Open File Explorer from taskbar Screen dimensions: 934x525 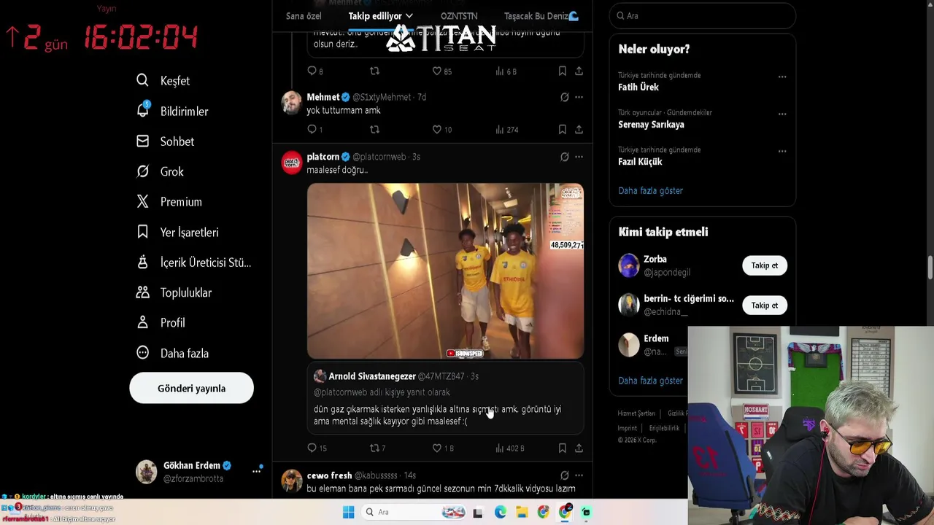point(522,513)
